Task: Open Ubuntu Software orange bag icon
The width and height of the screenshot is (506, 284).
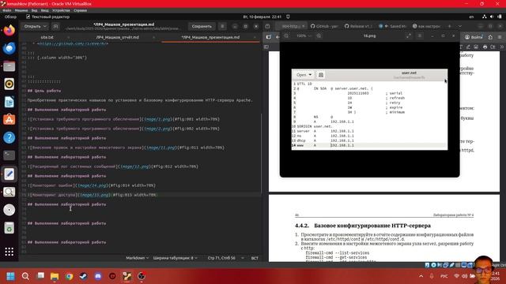Action: [9, 120]
